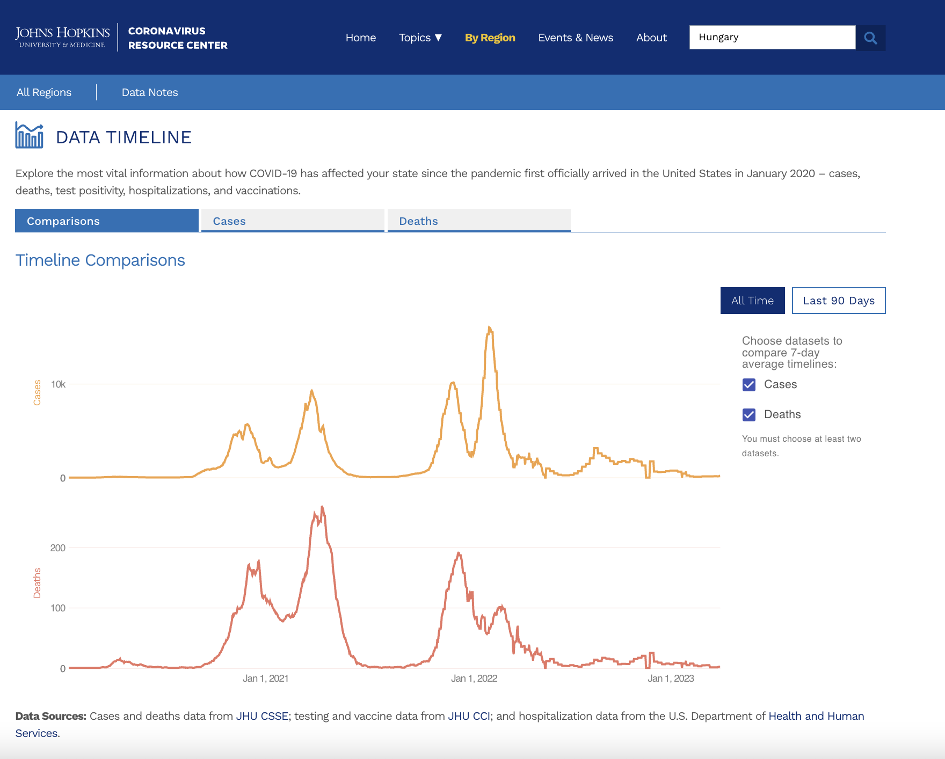This screenshot has width=945, height=759.
Task: Select the Comparisons tab
Action: coord(107,221)
